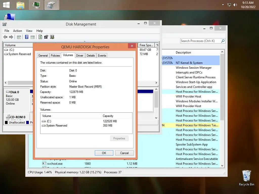Click the Settings (gear list) toolbar icon
This screenshot has height=194, width=259.
coord(52,37)
